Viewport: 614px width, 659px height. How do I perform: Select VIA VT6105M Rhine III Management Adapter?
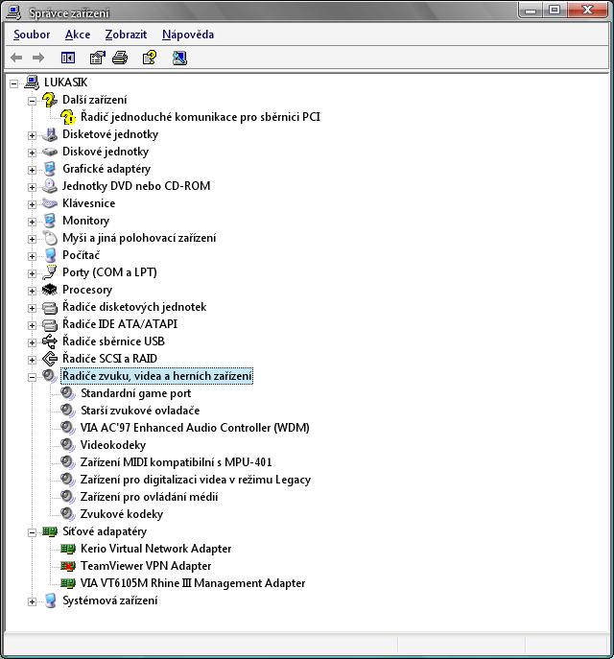pyautogui.click(x=193, y=583)
